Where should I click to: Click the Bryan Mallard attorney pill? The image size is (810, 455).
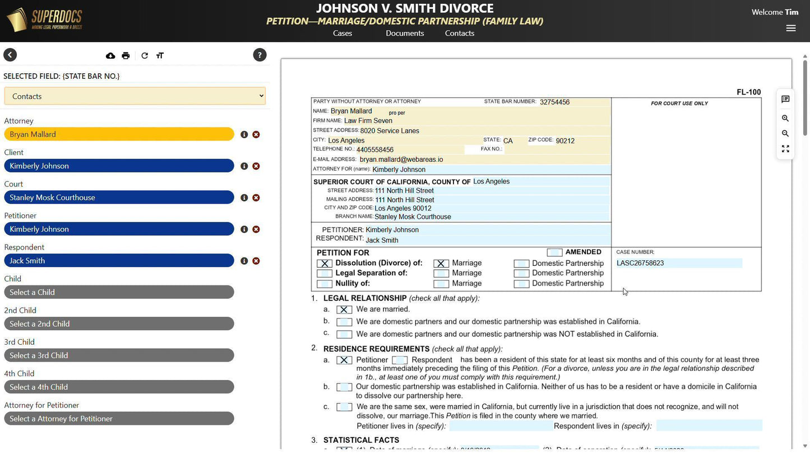click(x=119, y=134)
